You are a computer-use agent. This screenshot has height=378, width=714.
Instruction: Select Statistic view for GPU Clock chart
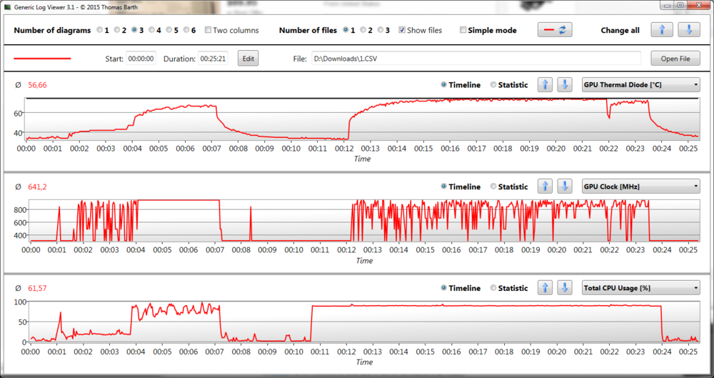tap(494, 186)
